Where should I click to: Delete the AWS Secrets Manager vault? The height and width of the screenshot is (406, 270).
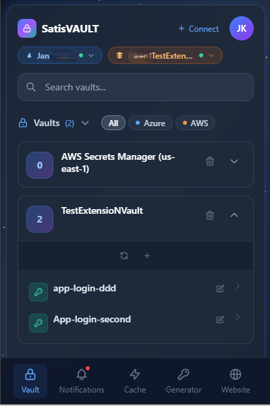click(210, 161)
